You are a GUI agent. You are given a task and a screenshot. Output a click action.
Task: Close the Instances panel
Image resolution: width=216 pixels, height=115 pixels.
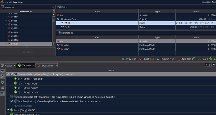point(53,7)
